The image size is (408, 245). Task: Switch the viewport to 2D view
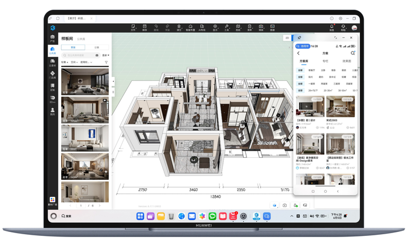(287, 38)
